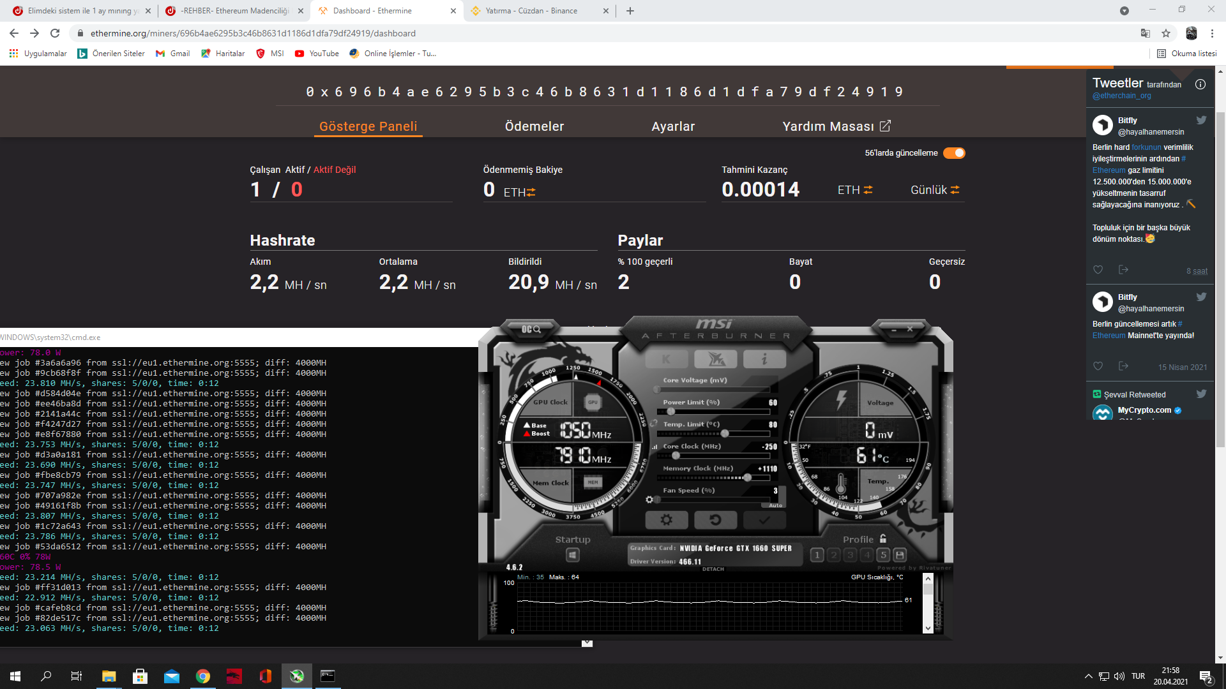The image size is (1226, 689).
Task: Open the Gmail bookmark
Action: 173,54
